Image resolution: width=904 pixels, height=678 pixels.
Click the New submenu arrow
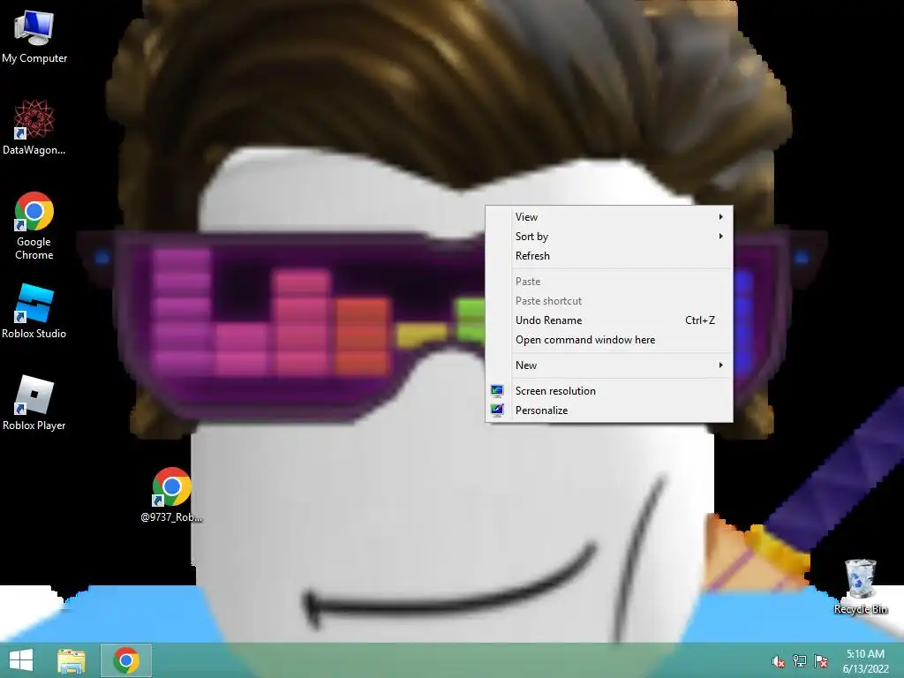(x=720, y=365)
